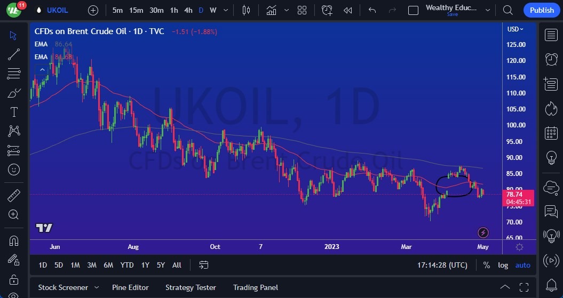Image resolution: width=563 pixels, height=298 pixels.
Task: Toggle log scale
Action: [x=503, y=265]
